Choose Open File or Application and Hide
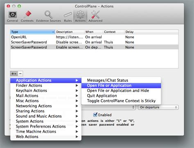194x148 pixels. coord(121,90)
